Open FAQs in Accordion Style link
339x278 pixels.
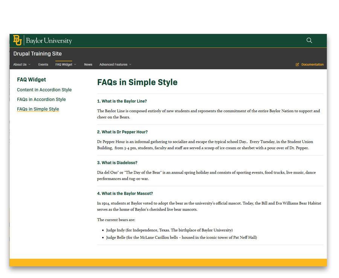coord(41,99)
